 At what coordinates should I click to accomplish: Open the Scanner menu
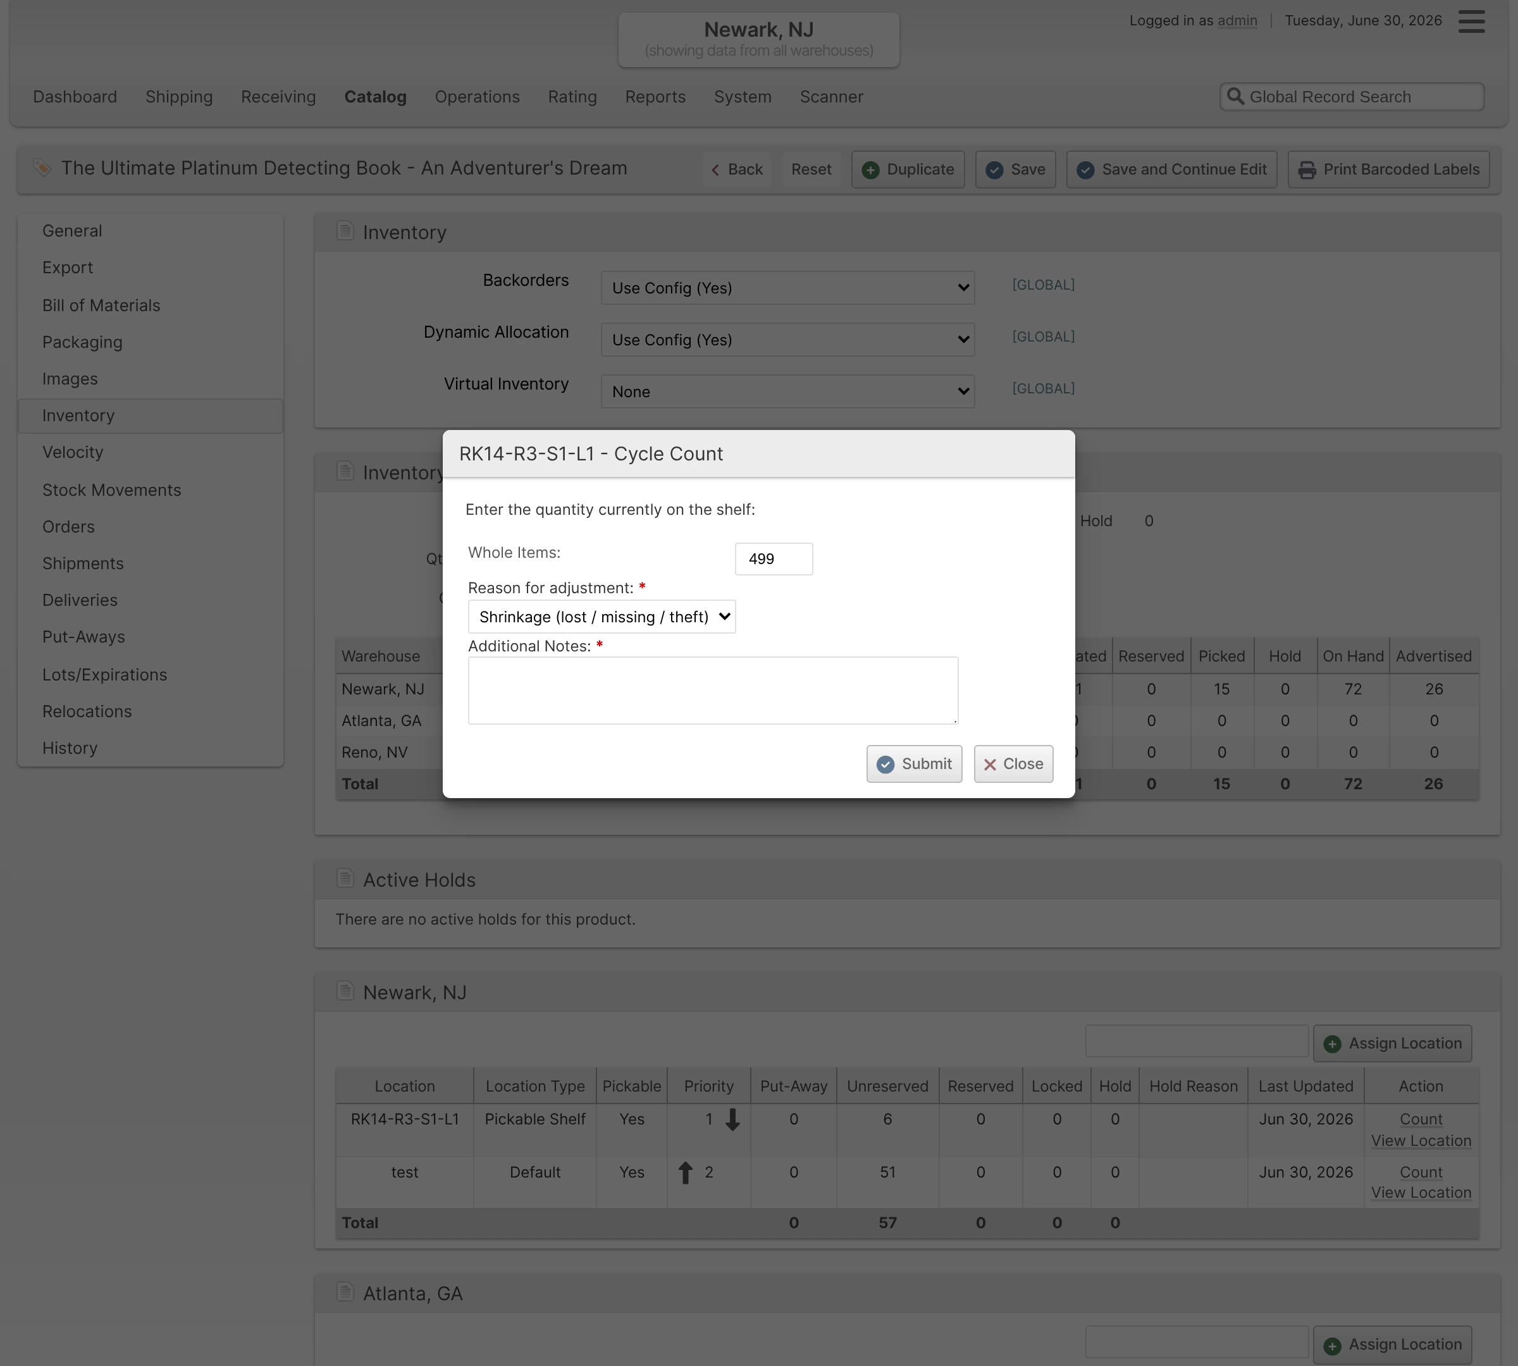coord(831,96)
